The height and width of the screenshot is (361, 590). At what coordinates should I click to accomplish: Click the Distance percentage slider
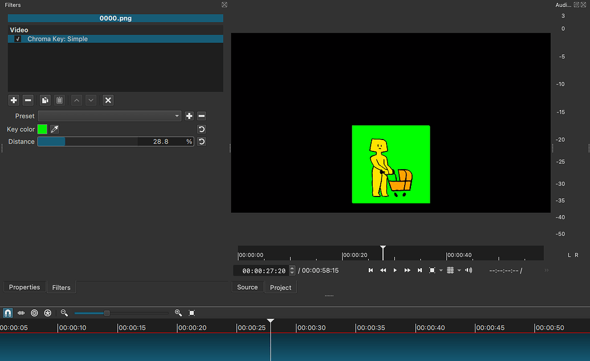(116, 142)
